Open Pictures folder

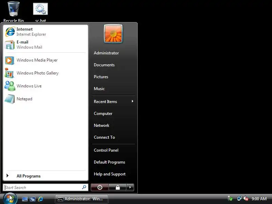pos(101,77)
